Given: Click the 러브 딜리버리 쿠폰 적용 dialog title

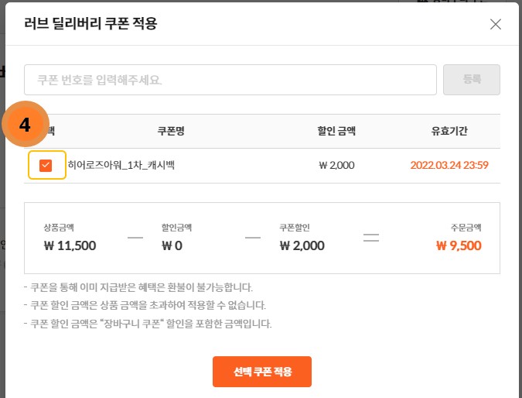Looking at the screenshot, I should point(91,24).
